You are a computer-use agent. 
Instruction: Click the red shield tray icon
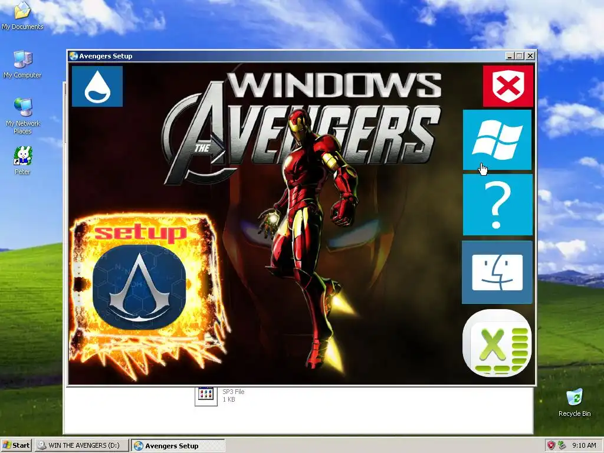click(551, 445)
